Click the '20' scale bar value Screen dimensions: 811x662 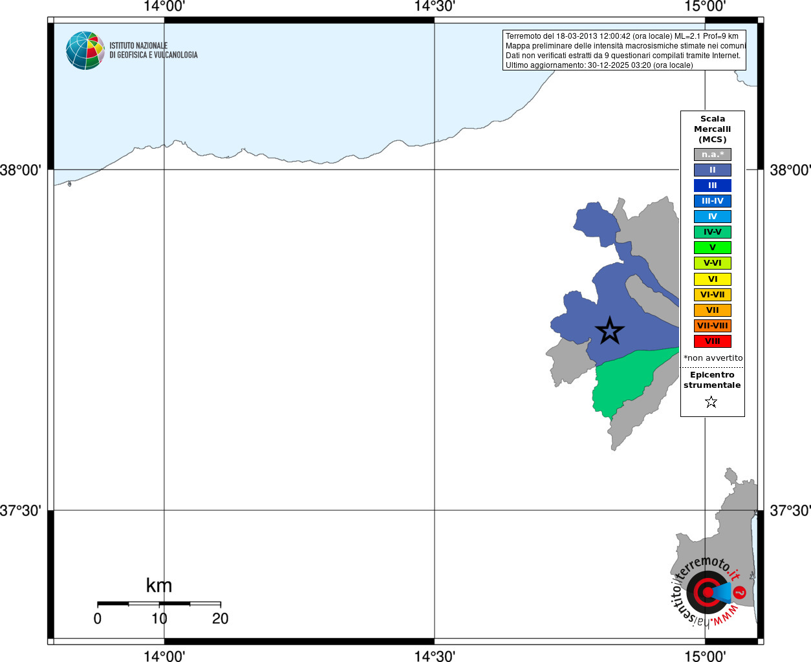pyautogui.click(x=221, y=619)
